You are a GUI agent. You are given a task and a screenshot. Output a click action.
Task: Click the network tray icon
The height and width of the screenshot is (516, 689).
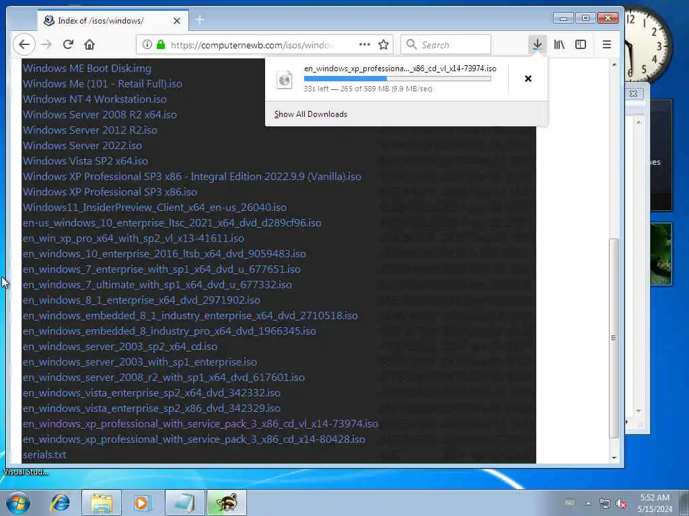[x=605, y=504]
